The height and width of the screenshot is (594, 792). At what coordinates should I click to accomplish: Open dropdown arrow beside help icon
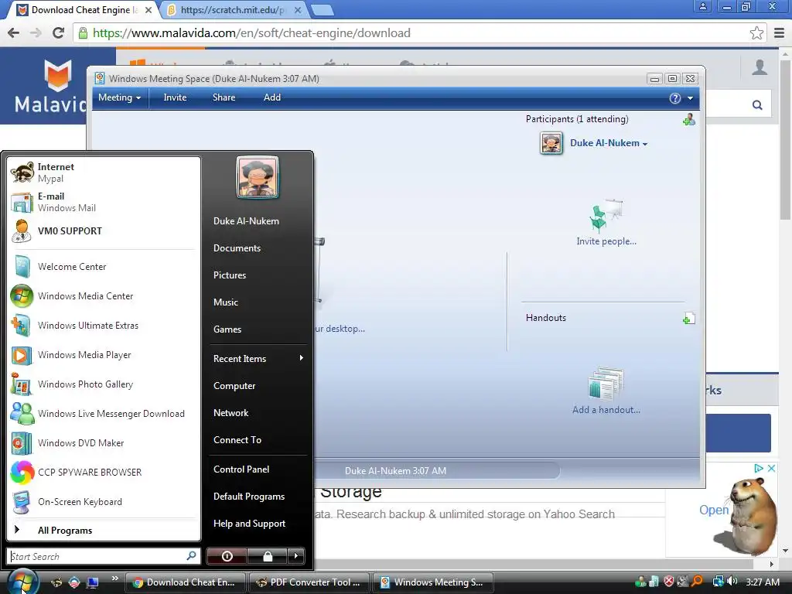[690, 98]
